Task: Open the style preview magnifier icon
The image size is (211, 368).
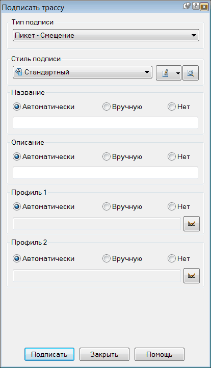Action: [x=191, y=73]
